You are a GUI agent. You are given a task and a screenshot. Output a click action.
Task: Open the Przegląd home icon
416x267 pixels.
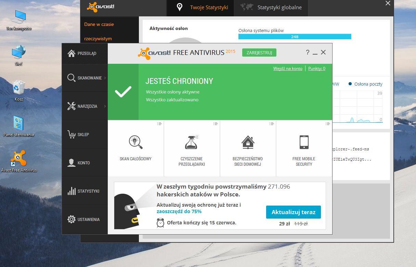(x=71, y=54)
